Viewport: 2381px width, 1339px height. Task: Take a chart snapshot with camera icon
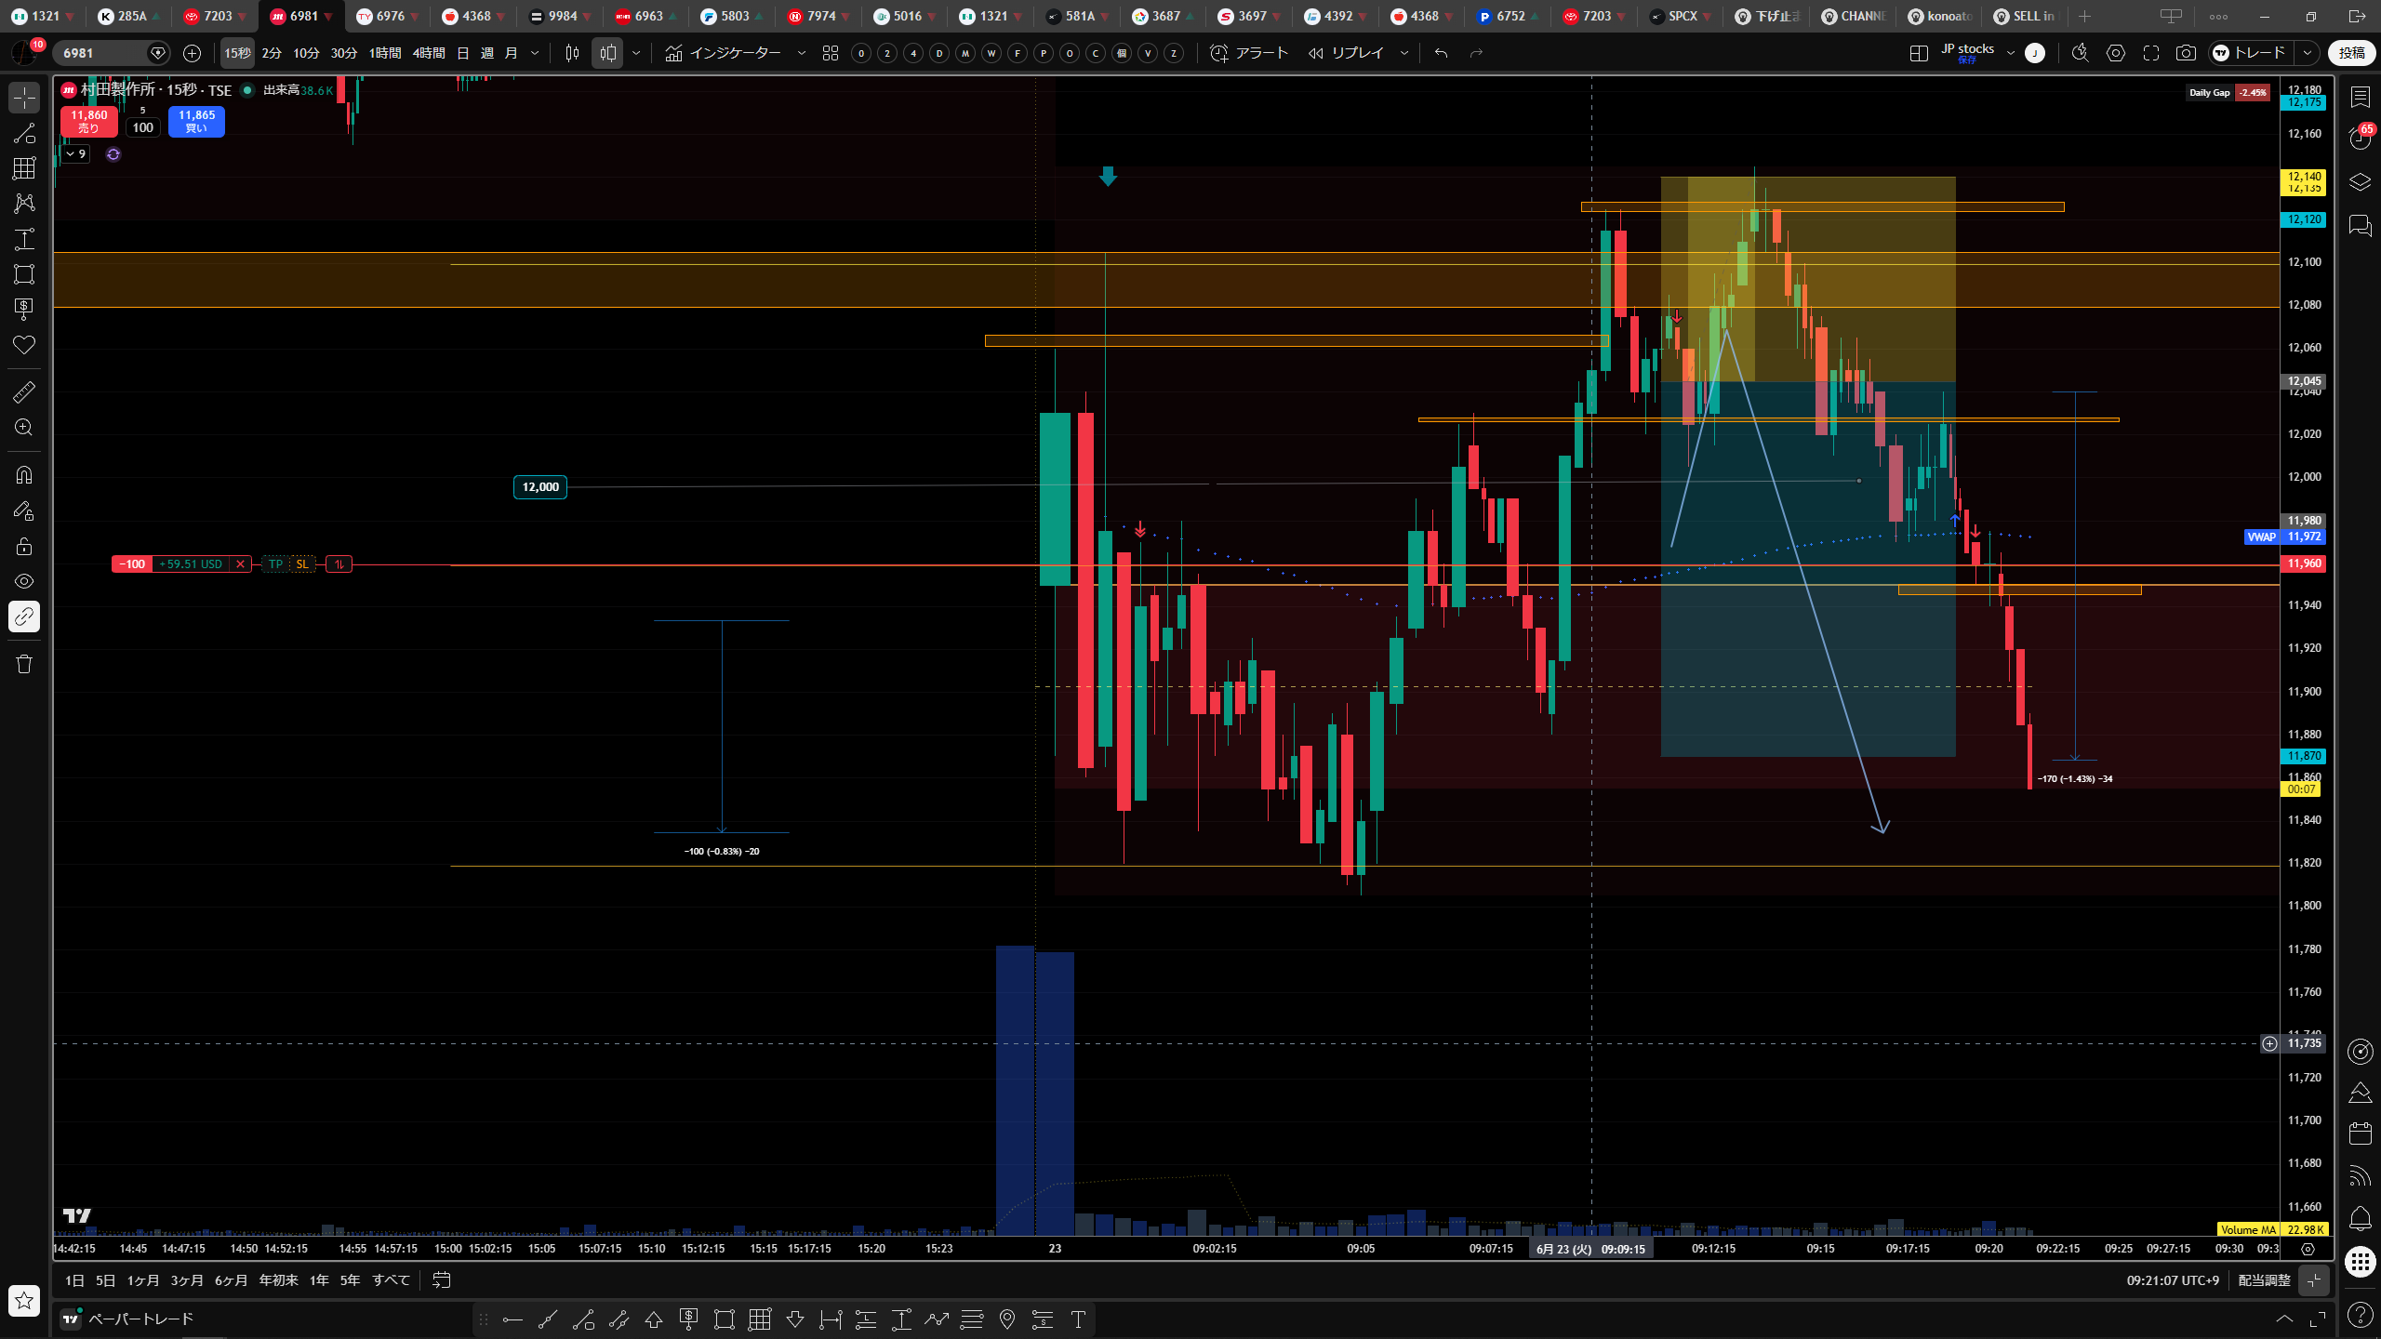pos(2186,53)
